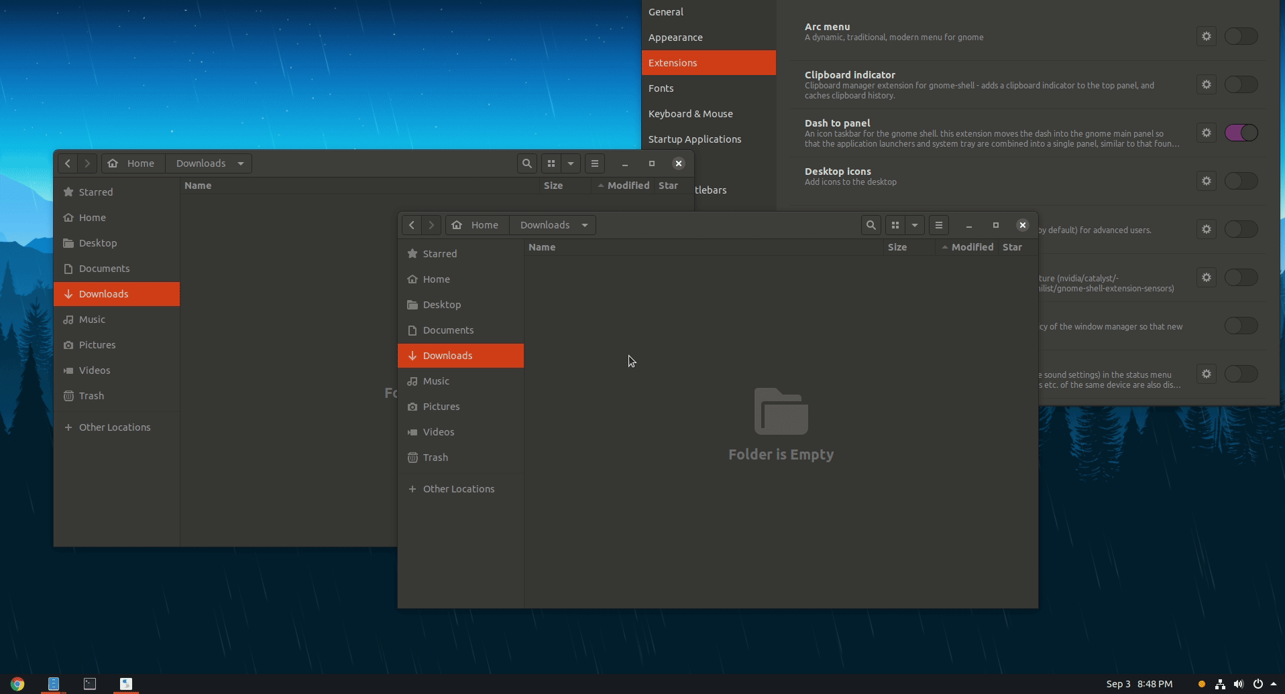Open view options arrow in back window
Image resolution: width=1285 pixels, height=694 pixels.
pos(570,163)
